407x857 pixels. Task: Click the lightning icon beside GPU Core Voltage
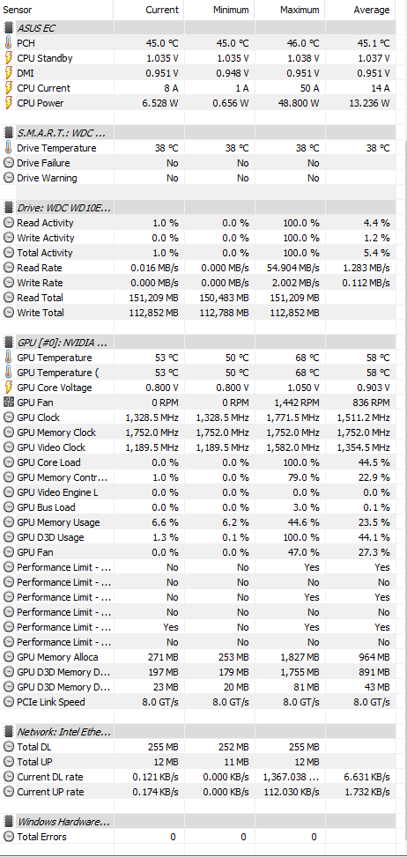pos(8,388)
